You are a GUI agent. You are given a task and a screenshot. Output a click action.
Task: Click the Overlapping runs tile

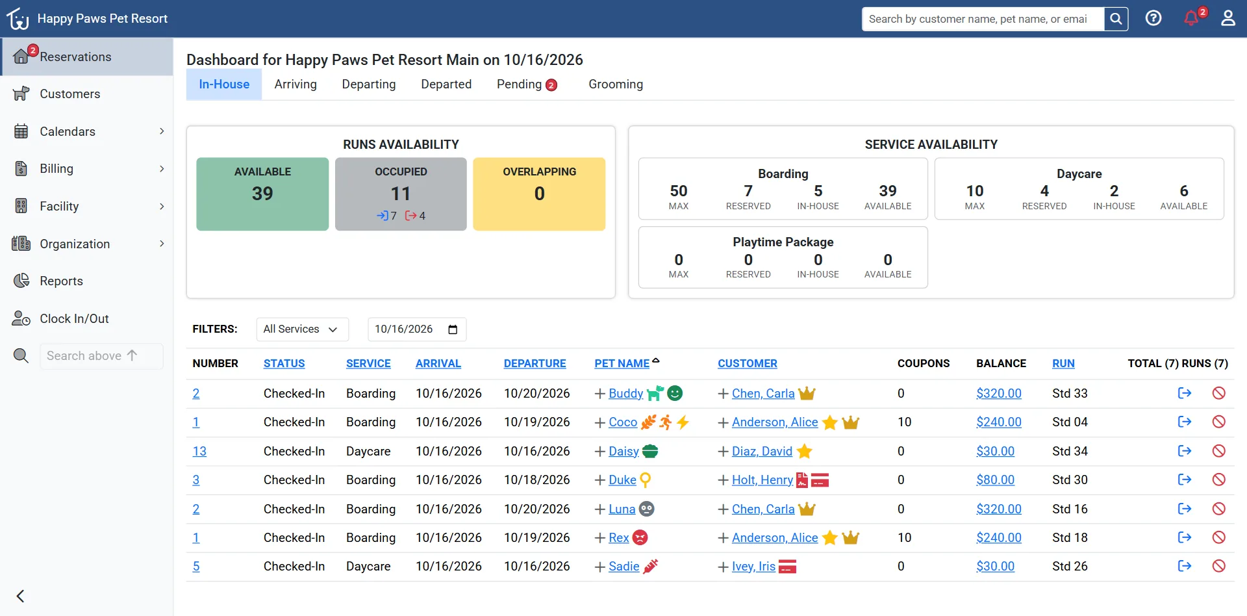[539, 194]
